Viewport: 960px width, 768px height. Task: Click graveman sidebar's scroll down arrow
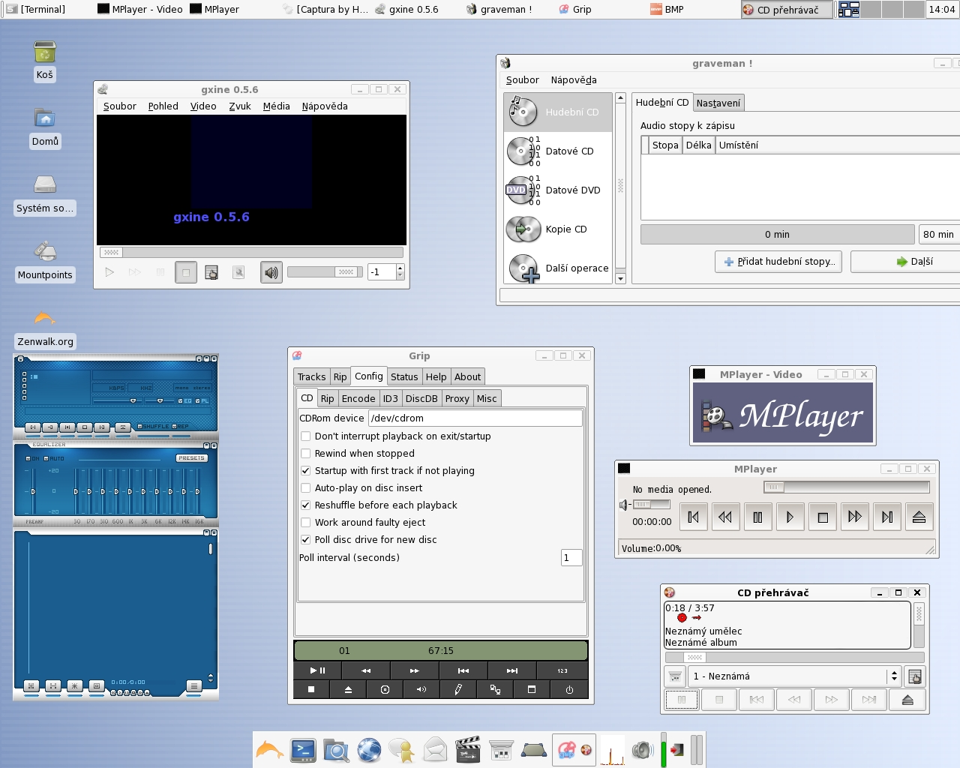(620, 279)
